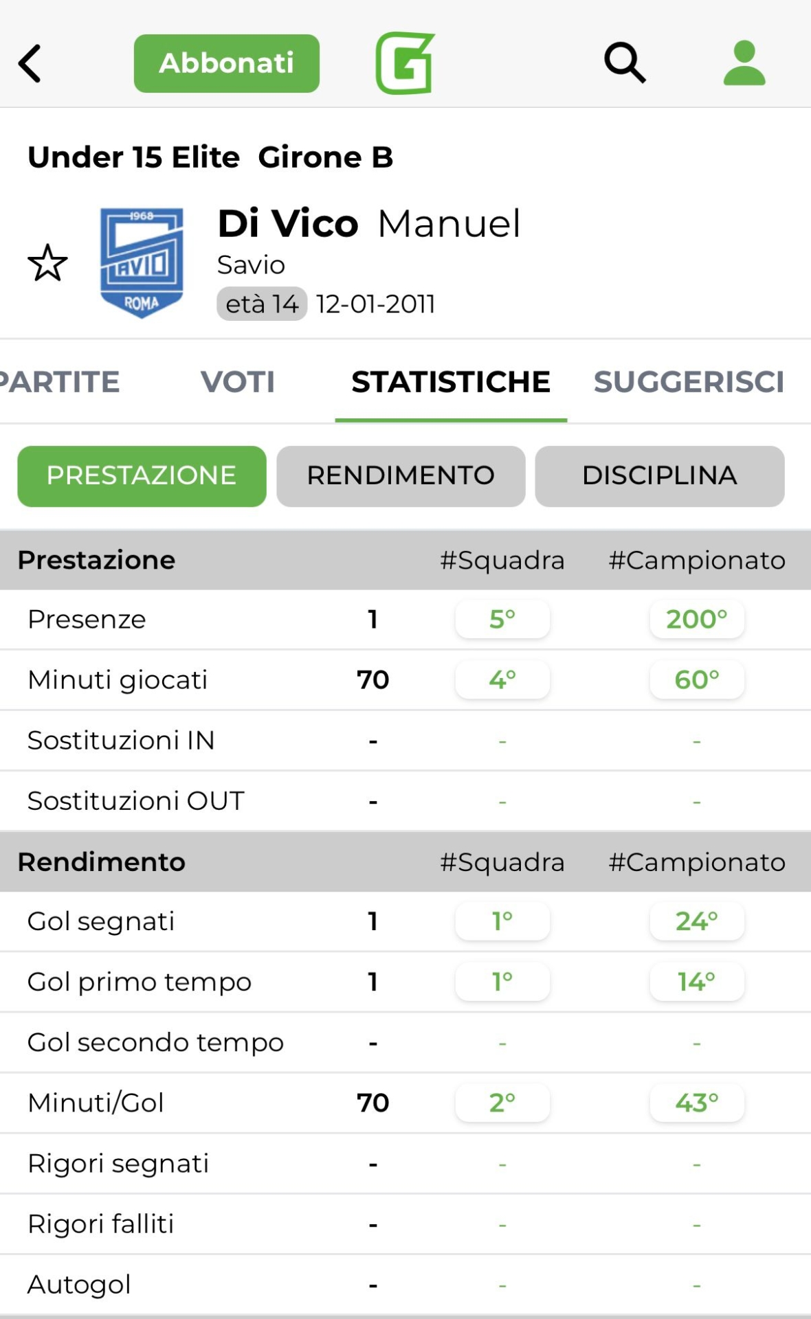This screenshot has height=1319, width=811.
Task: Tap the Gol segnati 24° championship rank badge
Action: tap(696, 921)
